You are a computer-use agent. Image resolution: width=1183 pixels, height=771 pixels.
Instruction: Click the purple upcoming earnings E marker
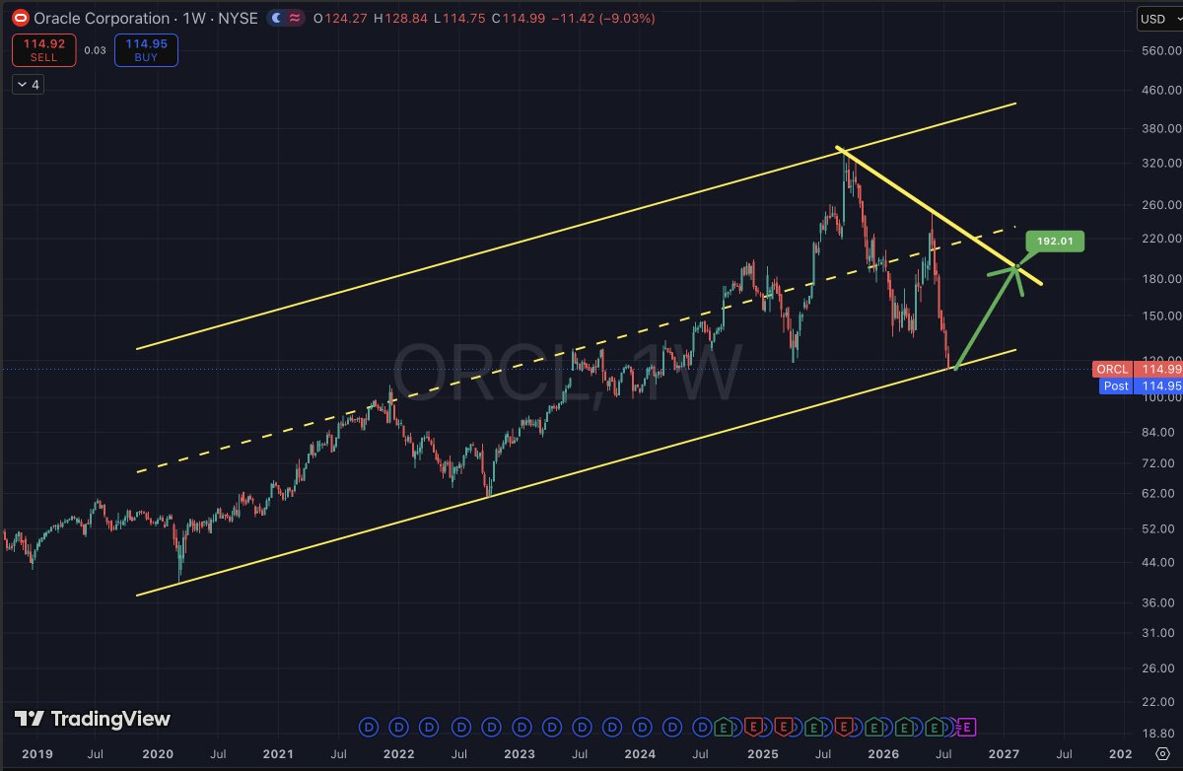pos(966,728)
